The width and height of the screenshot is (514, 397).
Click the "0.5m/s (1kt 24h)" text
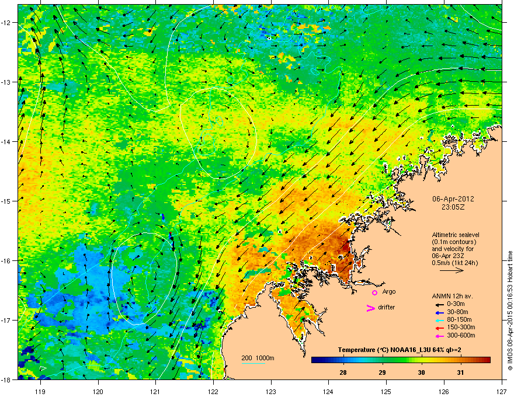[454, 263]
